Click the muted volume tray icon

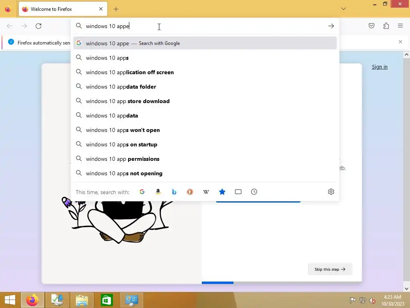pyautogui.click(x=372, y=300)
